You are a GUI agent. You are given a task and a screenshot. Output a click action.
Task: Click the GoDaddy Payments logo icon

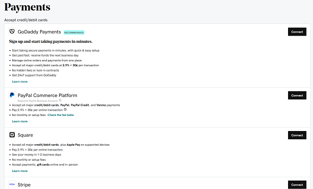tap(12, 31)
